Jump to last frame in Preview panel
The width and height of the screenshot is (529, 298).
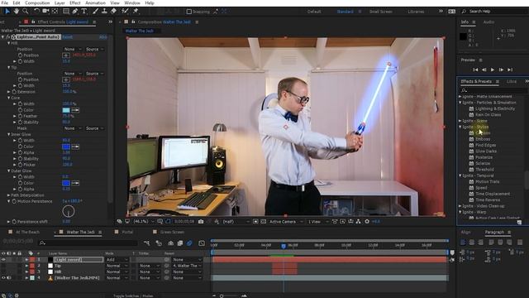(510, 70)
